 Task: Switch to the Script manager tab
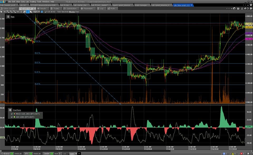click(141, 4)
